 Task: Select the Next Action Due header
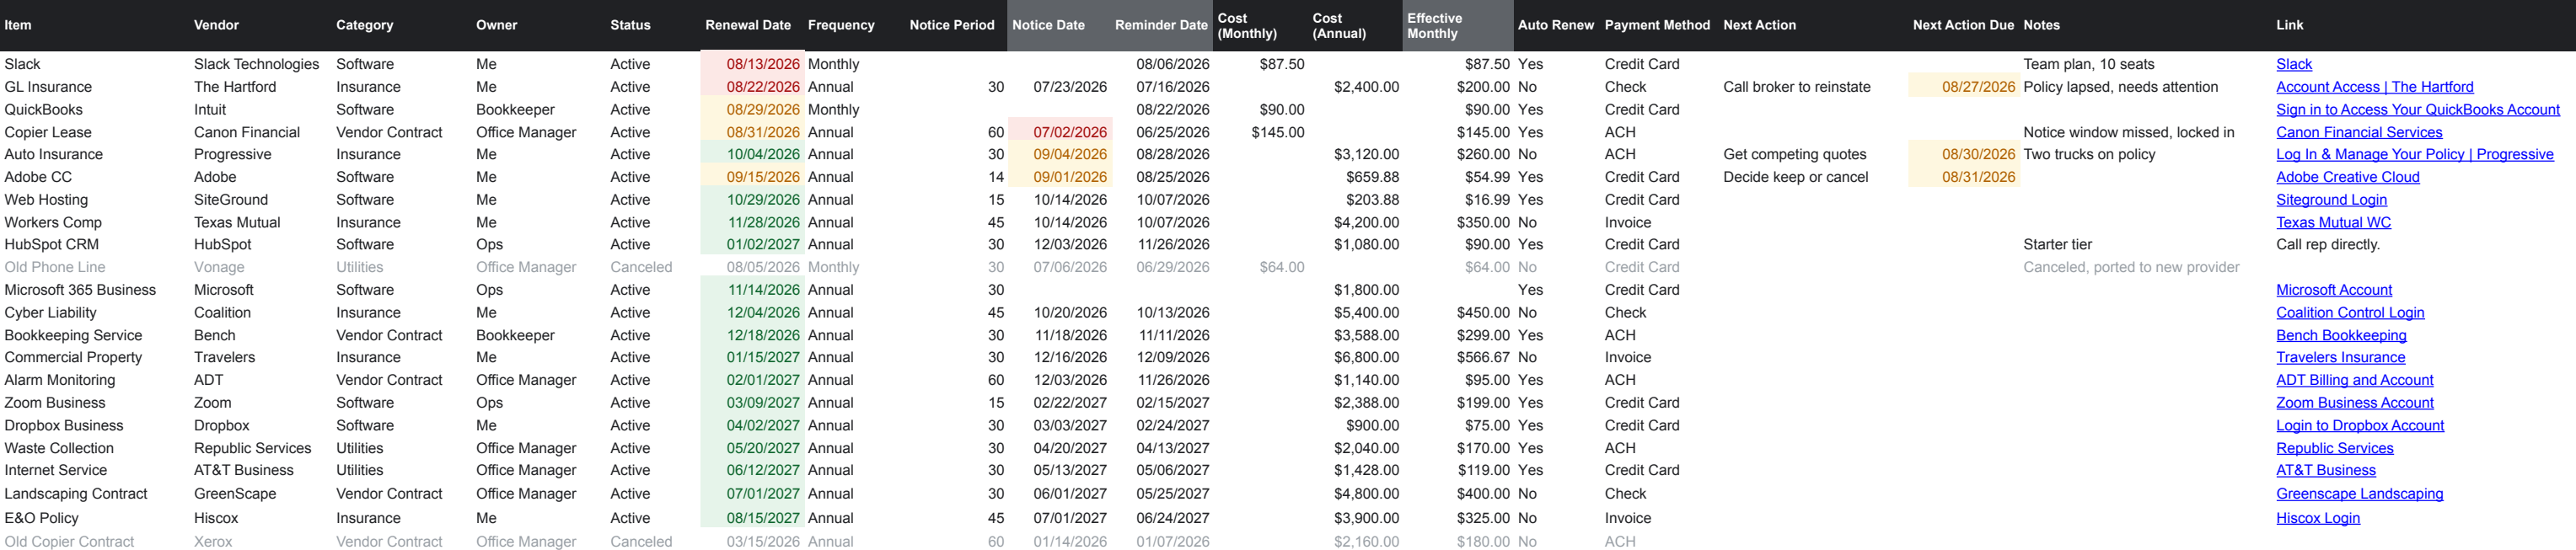[1962, 25]
